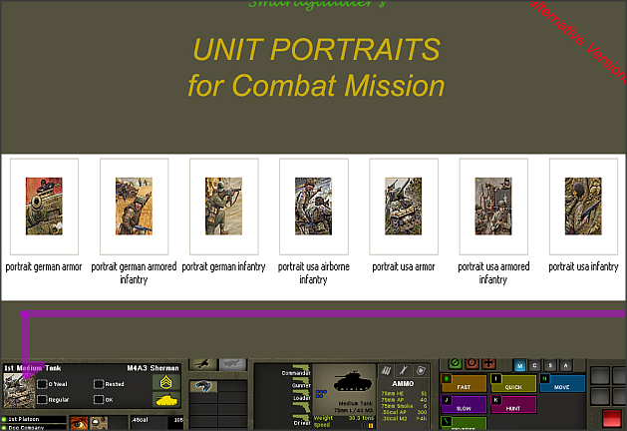Switch to the C command mode tab

534,366
